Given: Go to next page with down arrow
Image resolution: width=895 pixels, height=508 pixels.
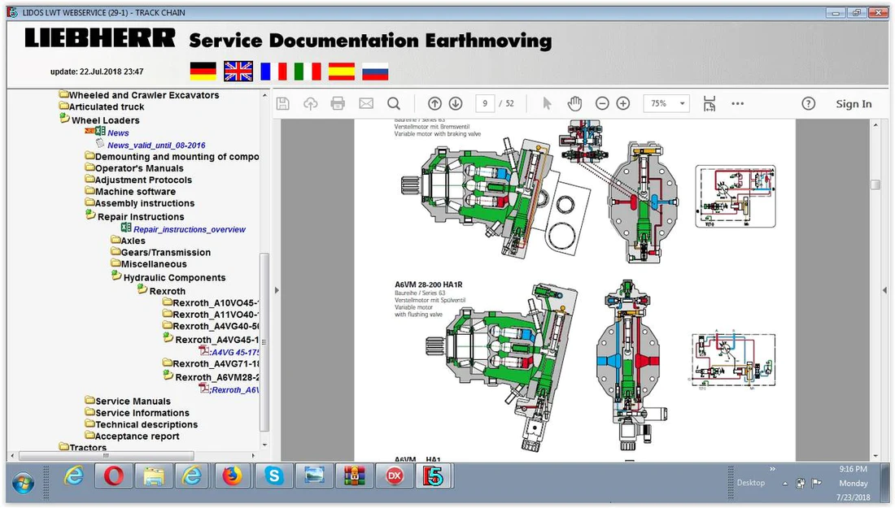Looking at the screenshot, I should coord(456,103).
